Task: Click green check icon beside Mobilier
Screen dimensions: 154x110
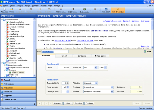Action: (x=8, y=39)
